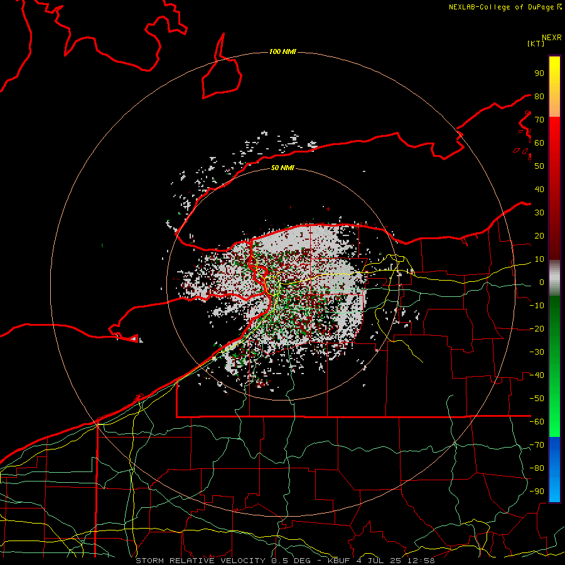Click the positive 30 scale value
This screenshot has width=565, height=565.
pyautogui.click(x=539, y=213)
